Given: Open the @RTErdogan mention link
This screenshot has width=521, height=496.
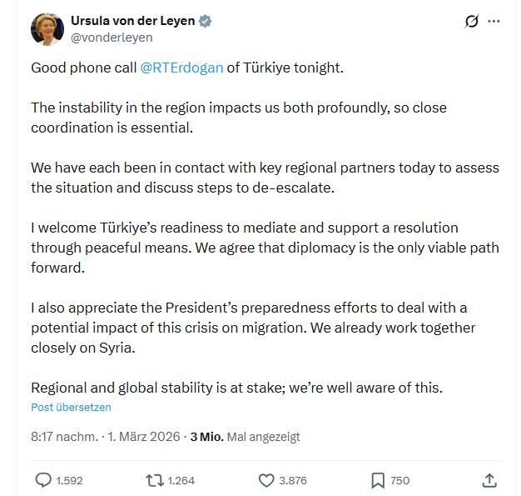Looking at the screenshot, I should tap(182, 68).
